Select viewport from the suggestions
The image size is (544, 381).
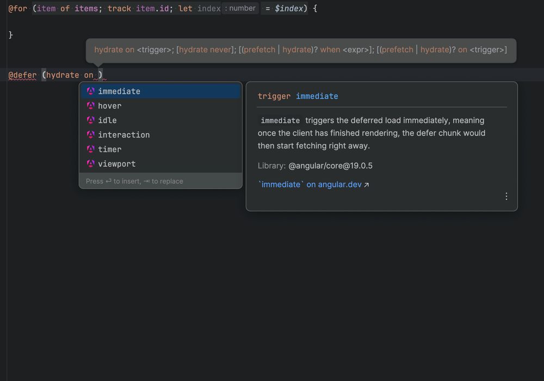click(160, 164)
